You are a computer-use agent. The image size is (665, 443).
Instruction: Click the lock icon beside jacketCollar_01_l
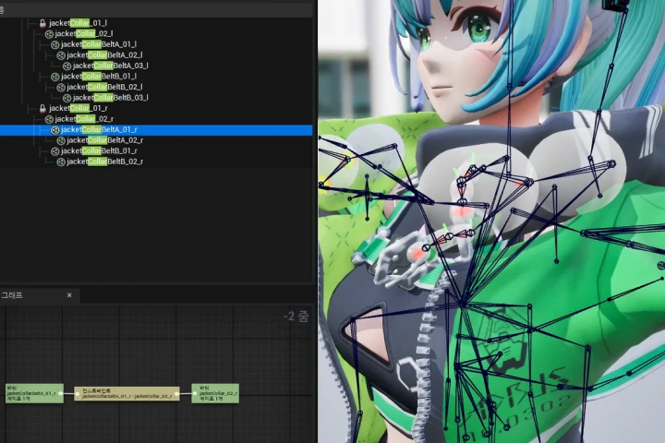pyautogui.click(x=42, y=23)
